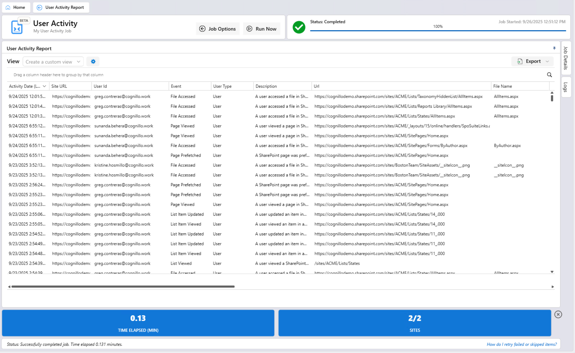Click the horizontal scrollbar thumb below the grid

click(x=123, y=287)
